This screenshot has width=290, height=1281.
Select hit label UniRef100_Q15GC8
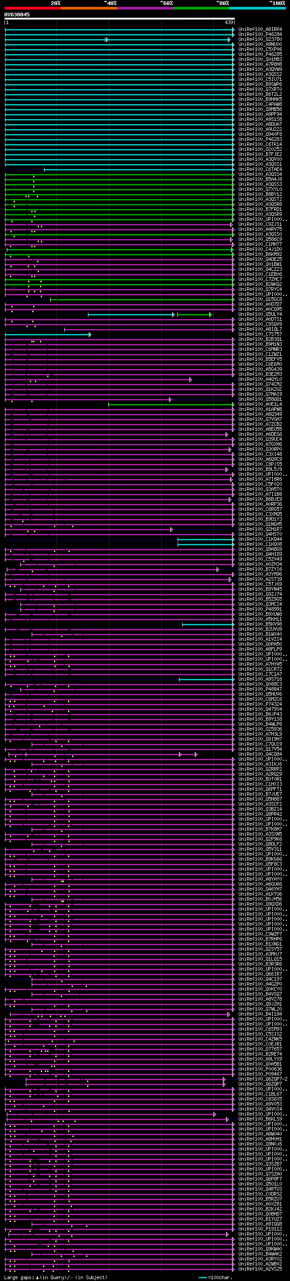click(x=260, y=299)
